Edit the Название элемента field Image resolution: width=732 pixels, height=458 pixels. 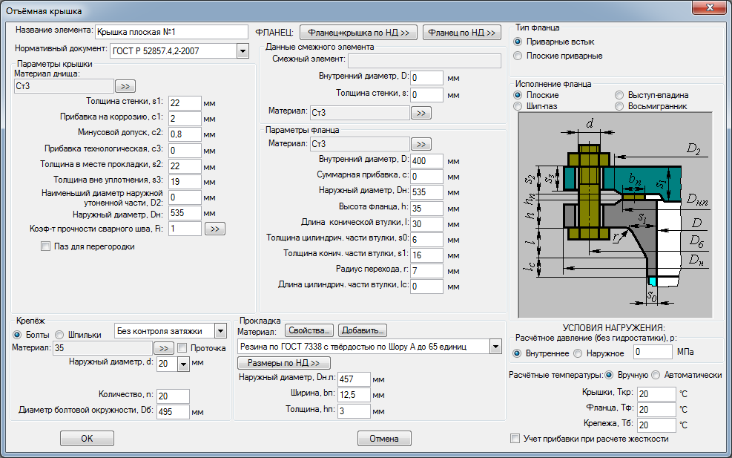171,32
